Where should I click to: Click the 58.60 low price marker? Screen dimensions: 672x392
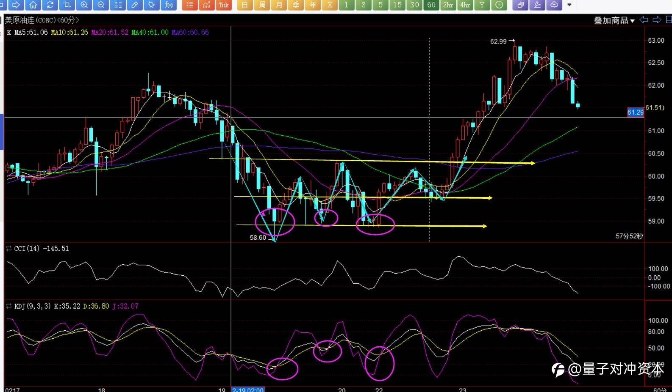point(258,238)
